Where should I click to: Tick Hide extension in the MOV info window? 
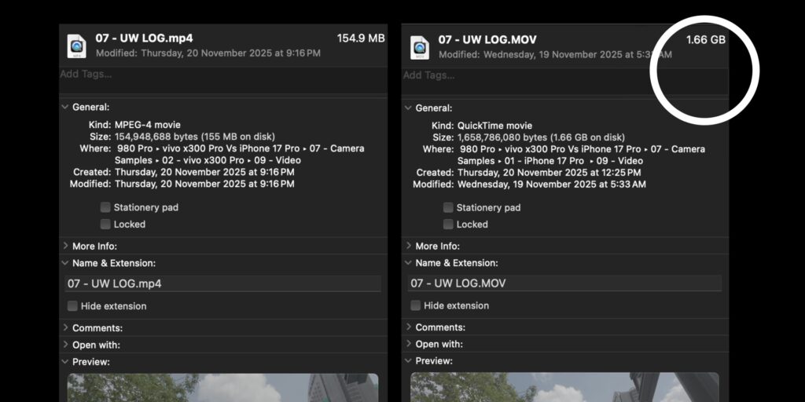(415, 305)
